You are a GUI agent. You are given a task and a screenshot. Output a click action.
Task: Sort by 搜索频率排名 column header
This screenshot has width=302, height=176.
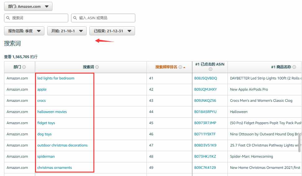(166, 67)
